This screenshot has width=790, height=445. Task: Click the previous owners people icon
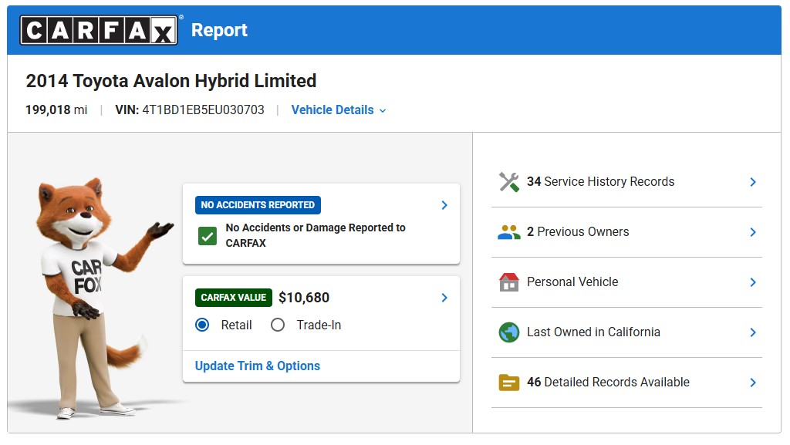pyautogui.click(x=509, y=232)
